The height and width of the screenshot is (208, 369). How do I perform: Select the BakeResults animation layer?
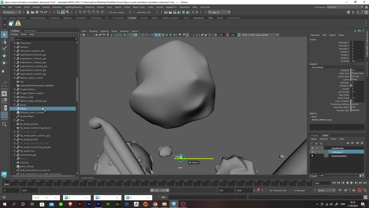point(338,148)
